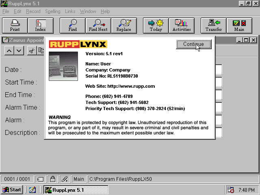Click the tag icon in status bar
This screenshot has height=195, width=260.
pos(41,179)
